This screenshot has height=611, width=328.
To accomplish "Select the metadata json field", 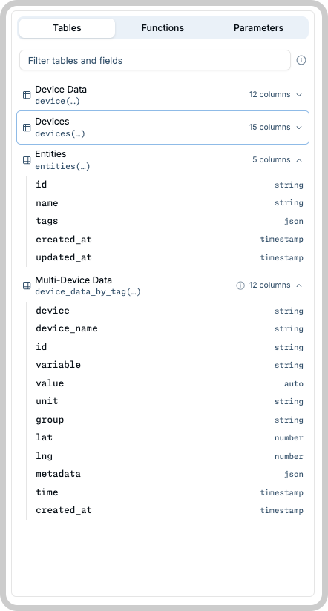I will coord(169,474).
